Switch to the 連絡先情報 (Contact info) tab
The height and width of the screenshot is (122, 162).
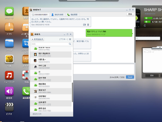point(58,15)
